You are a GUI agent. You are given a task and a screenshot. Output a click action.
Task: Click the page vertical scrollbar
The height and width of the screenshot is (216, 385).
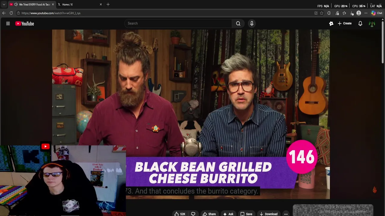(x=383, y=42)
